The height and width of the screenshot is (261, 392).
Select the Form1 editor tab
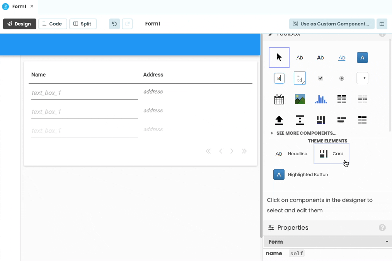pos(19,7)
